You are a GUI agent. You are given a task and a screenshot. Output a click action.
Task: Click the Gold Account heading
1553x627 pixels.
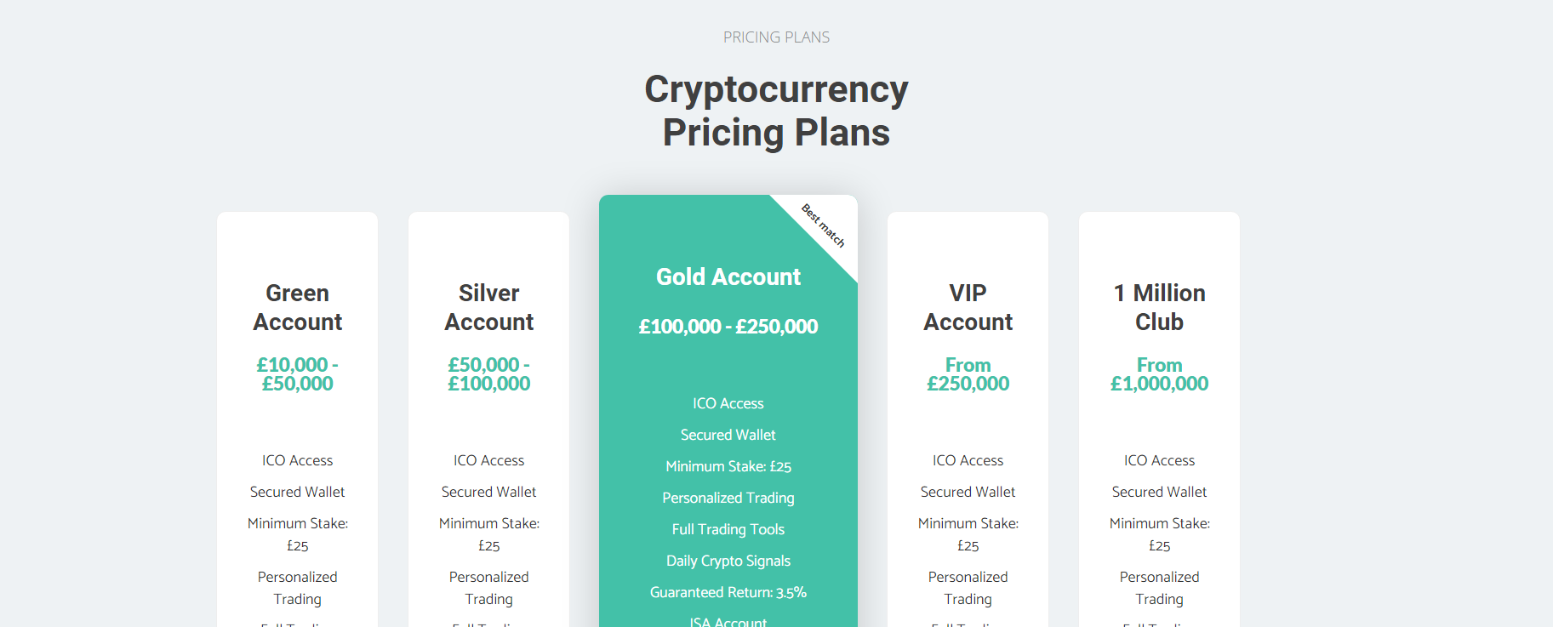728,276
